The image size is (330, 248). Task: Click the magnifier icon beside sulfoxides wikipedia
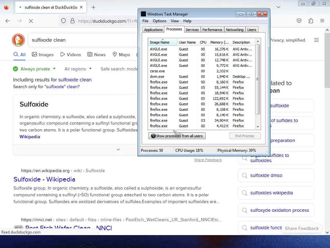click(x=244, y=193)
